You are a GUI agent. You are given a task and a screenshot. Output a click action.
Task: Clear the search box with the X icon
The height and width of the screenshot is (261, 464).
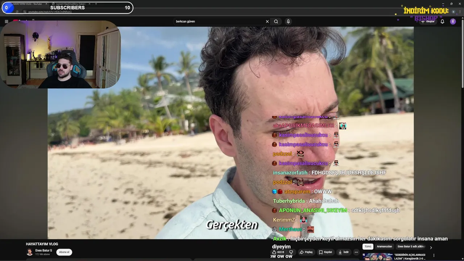(267, 21)
